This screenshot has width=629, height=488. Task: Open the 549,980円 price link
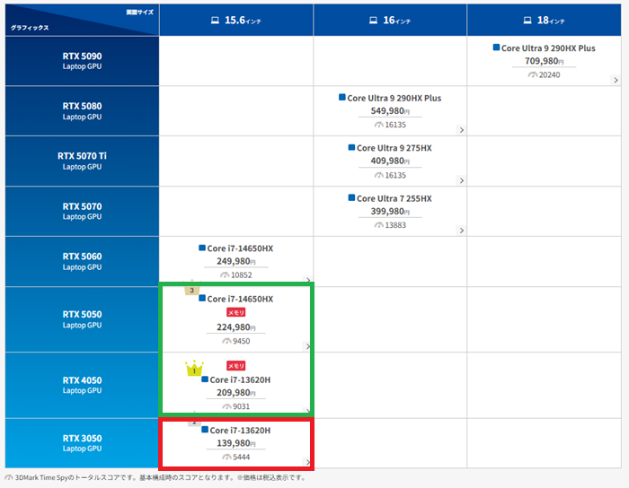coord(390,111)
